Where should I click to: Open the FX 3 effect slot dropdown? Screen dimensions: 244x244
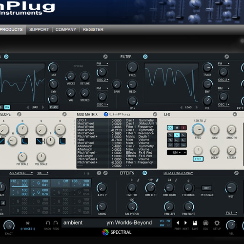click(x=231, y=213)
